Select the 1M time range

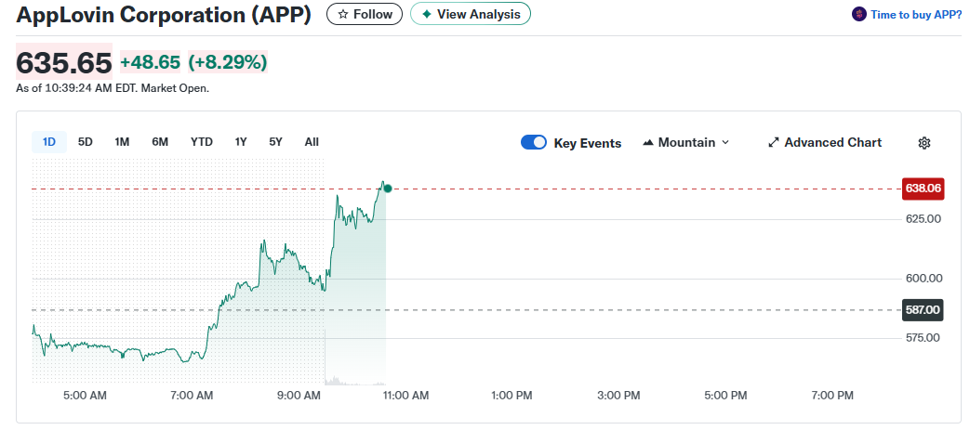click(122, 142)
